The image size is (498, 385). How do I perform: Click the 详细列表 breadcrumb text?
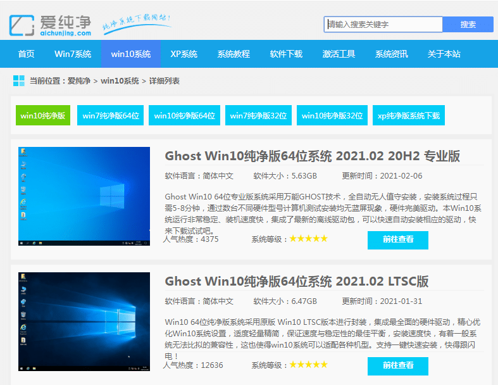(x=164, y=81)
